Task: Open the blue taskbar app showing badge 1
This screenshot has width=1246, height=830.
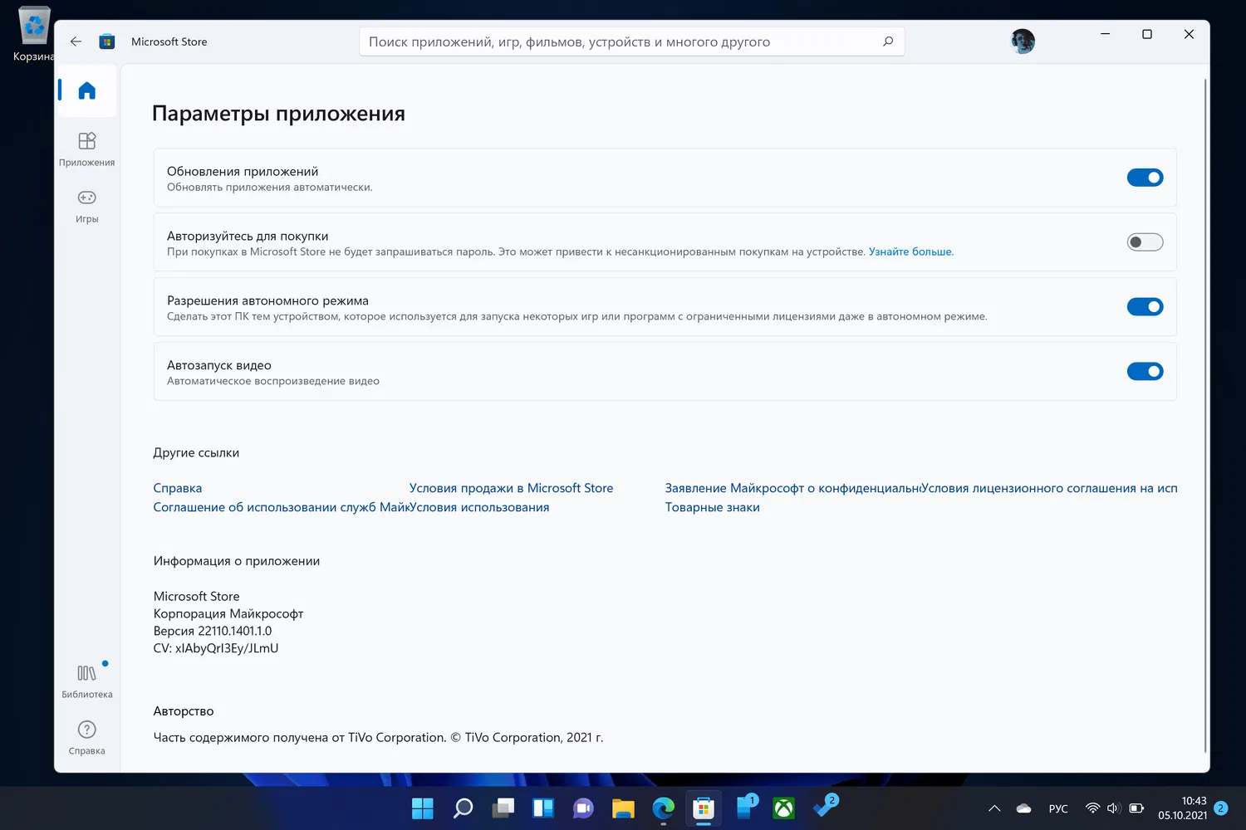Action: 745,807
